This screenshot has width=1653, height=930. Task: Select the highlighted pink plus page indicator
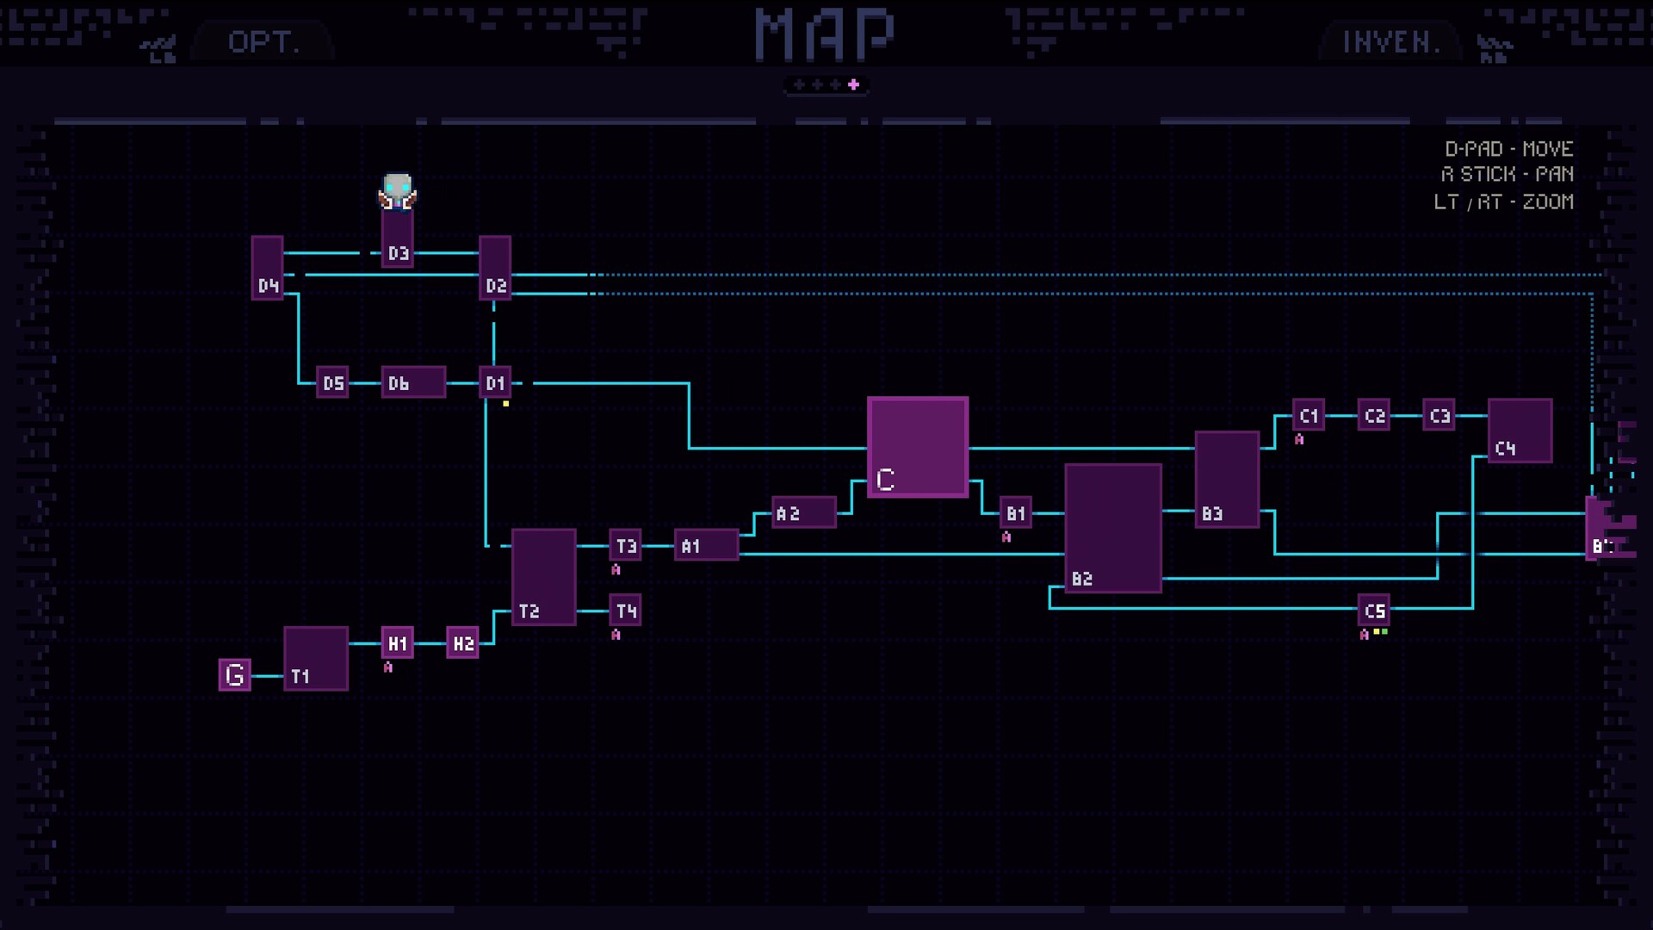852,85
